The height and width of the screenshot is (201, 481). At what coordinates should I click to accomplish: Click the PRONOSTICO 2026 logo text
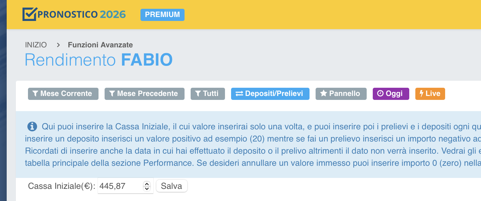[x=81, y=15]
